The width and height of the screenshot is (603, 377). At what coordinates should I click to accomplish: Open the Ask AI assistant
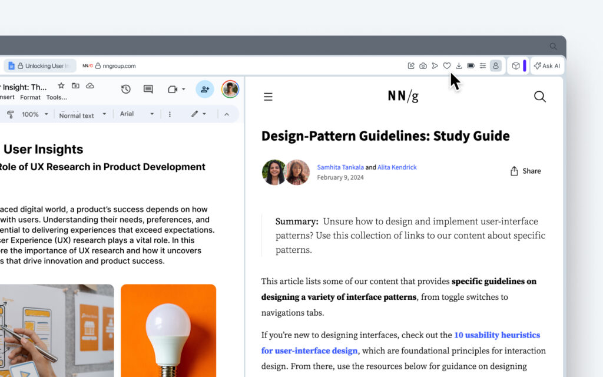547,66
